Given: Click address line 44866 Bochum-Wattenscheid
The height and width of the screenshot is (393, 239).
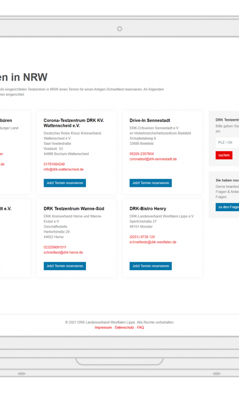Looking at the screenshot, I should click(x=66, y=154).
